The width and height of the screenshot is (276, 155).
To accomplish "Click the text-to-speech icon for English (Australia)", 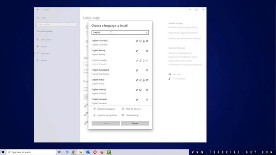I will pos(140,41).
